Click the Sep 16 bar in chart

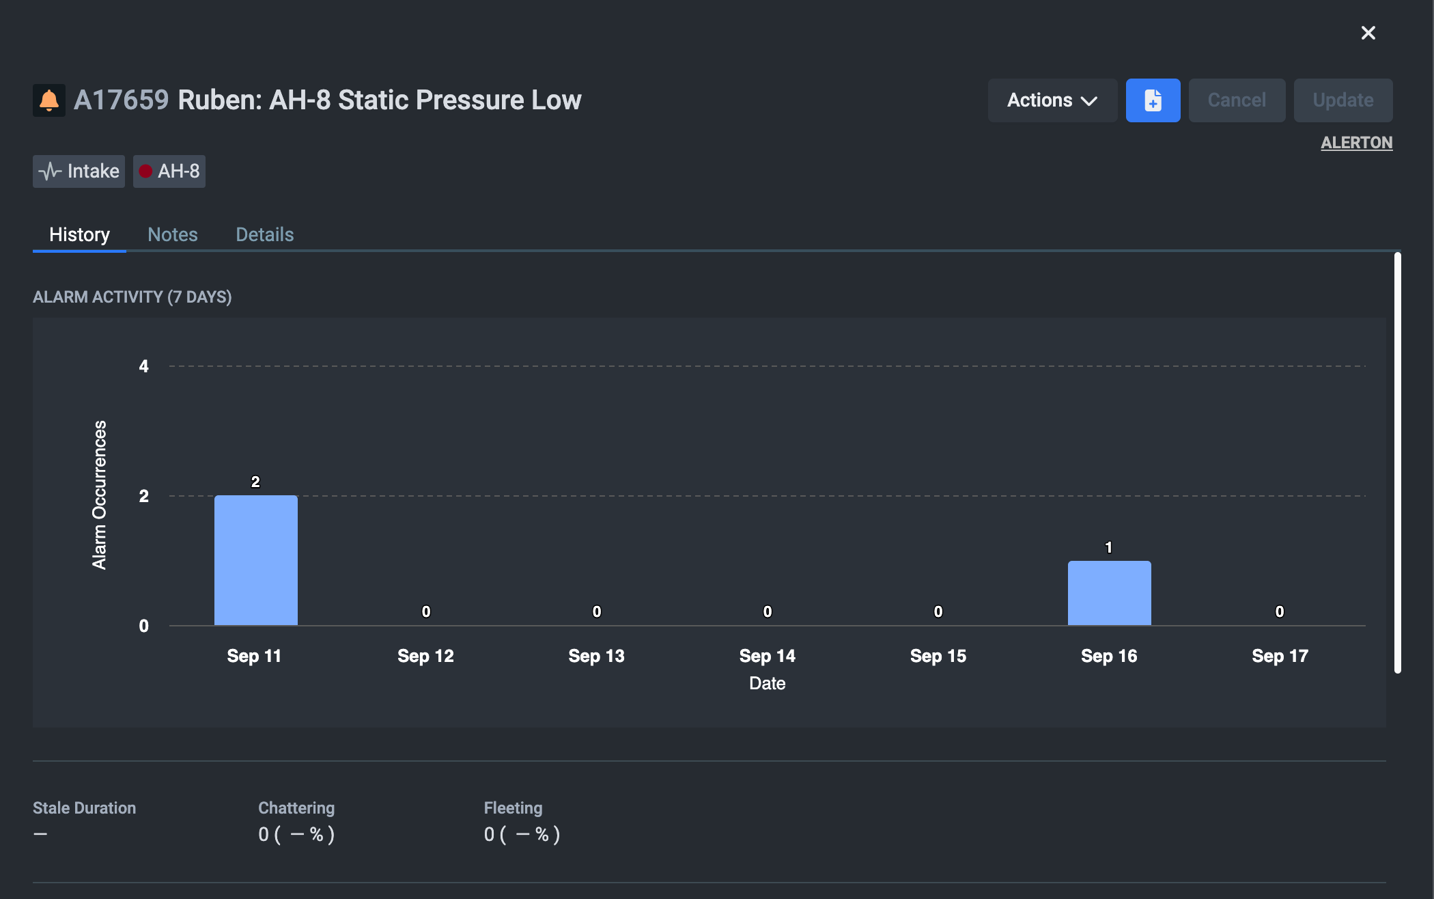click(x=1109, y=593)
